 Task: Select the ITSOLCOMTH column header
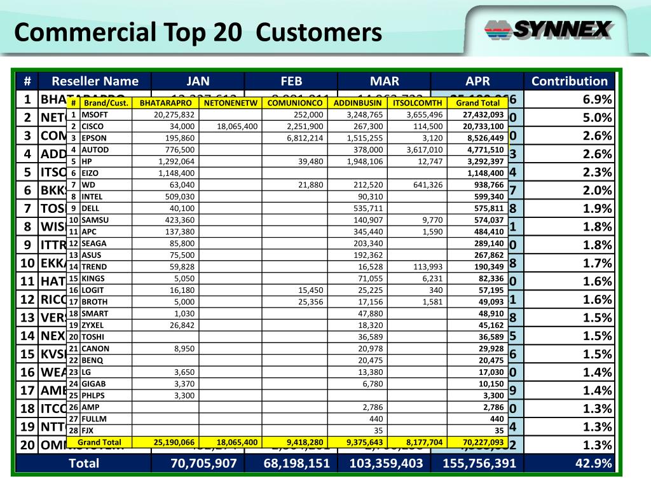[x=417, y=103]
